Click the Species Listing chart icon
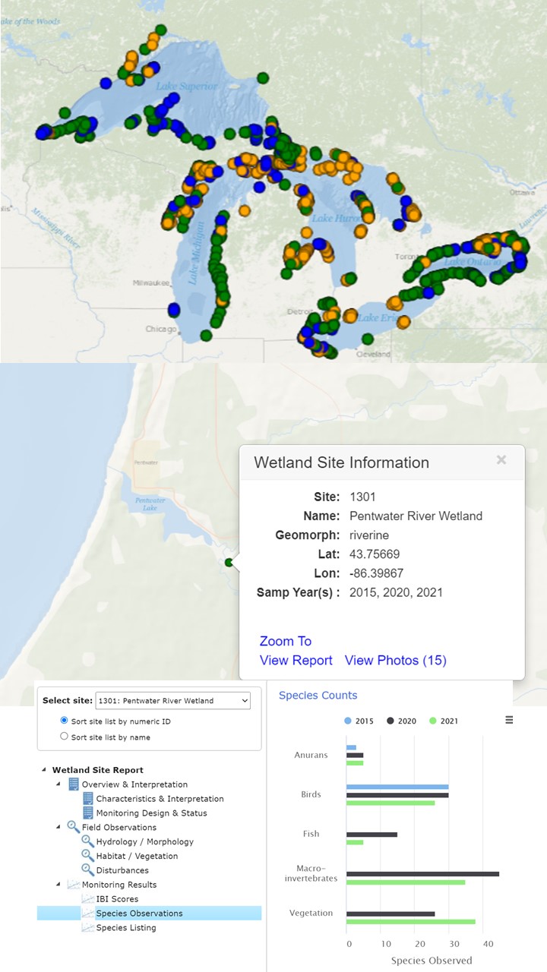Viewport: 547px width, 972px height. pos(88,928)
